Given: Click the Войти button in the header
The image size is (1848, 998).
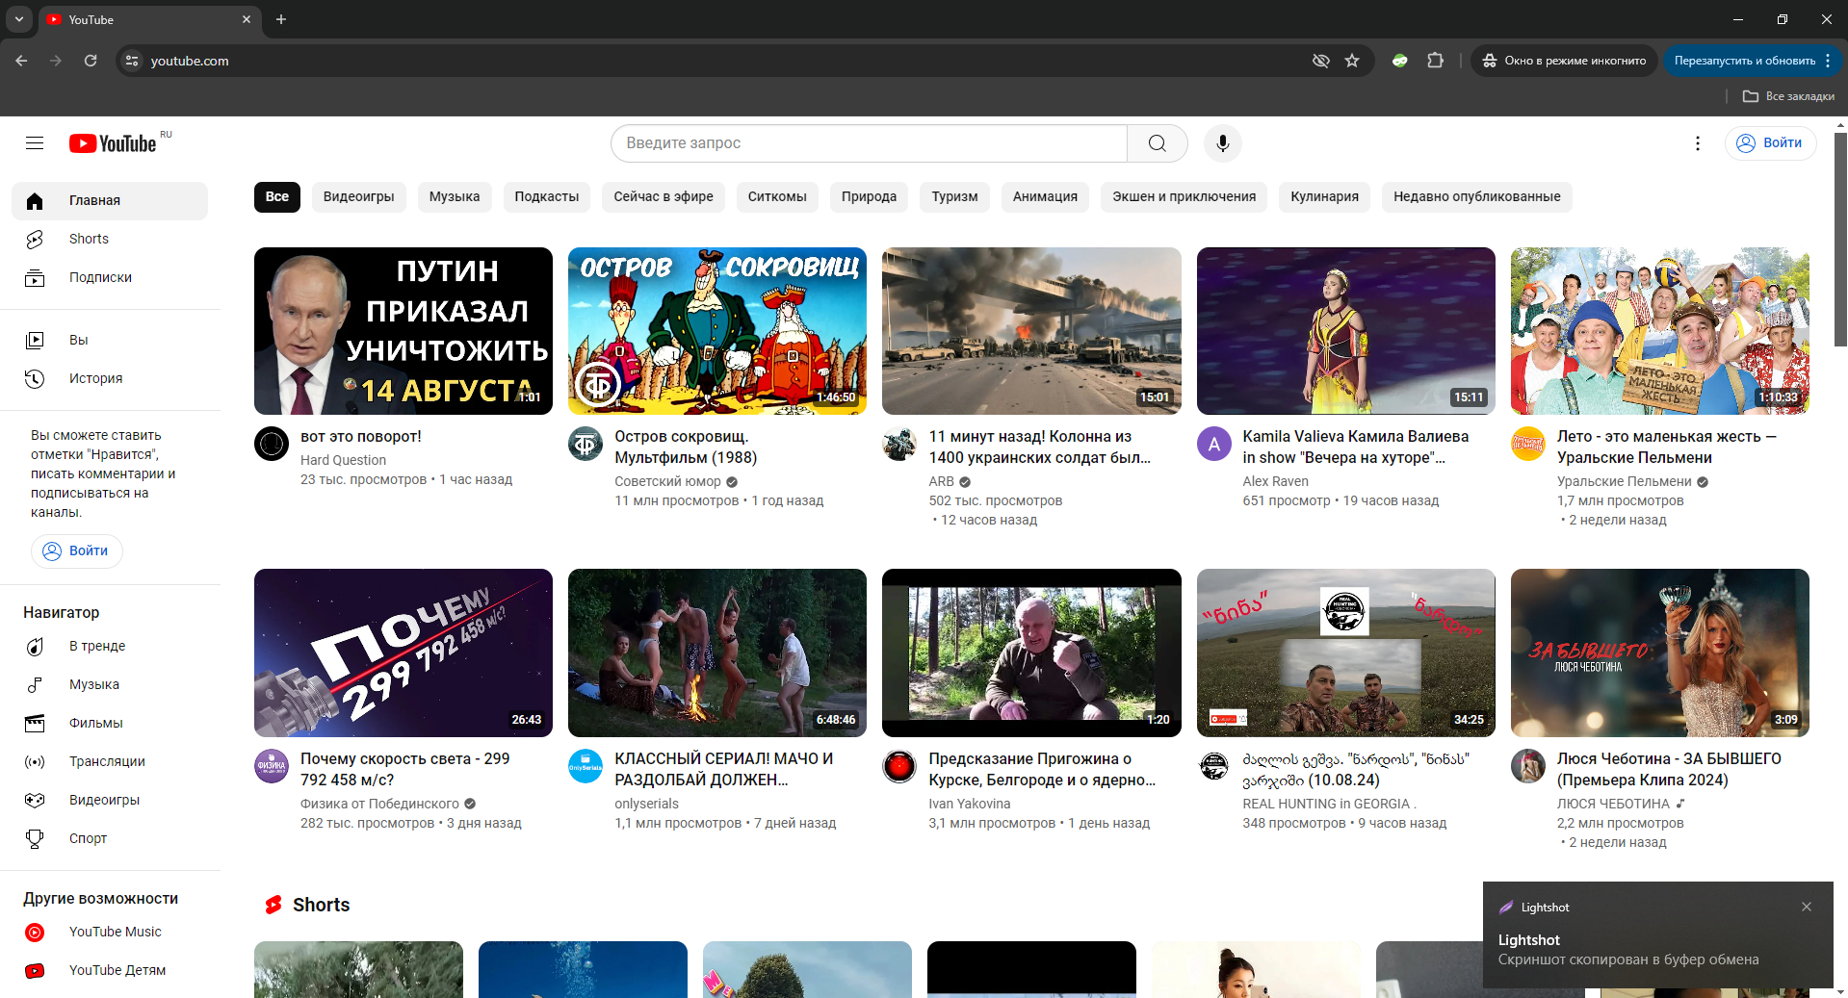Looking at the screenshot, I should coord(1770,143).
